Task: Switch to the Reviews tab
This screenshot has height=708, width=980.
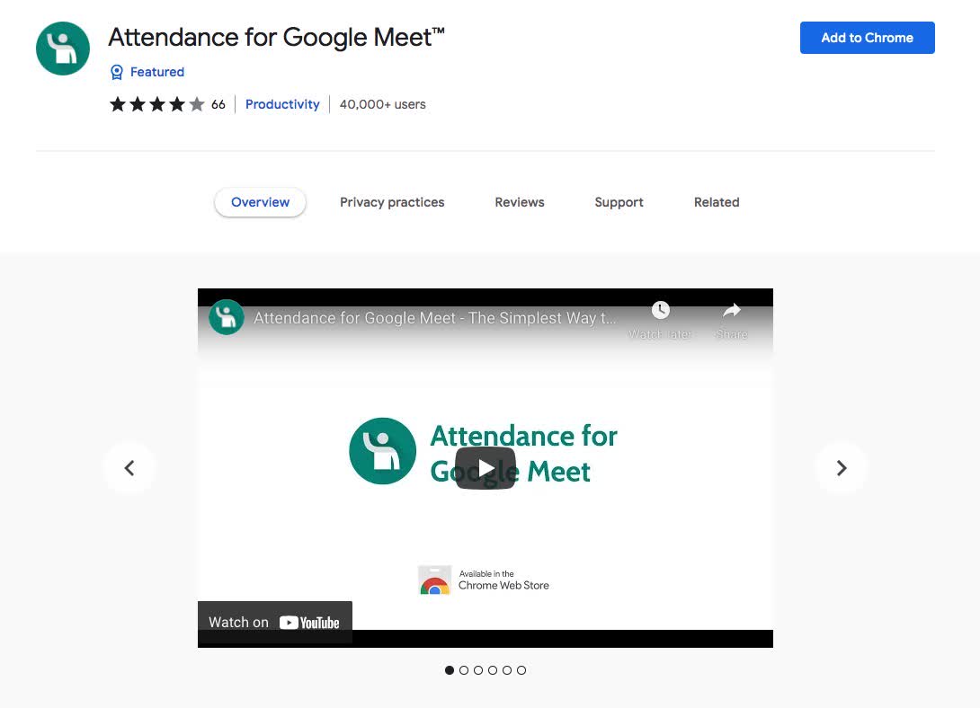Action: 520,202
